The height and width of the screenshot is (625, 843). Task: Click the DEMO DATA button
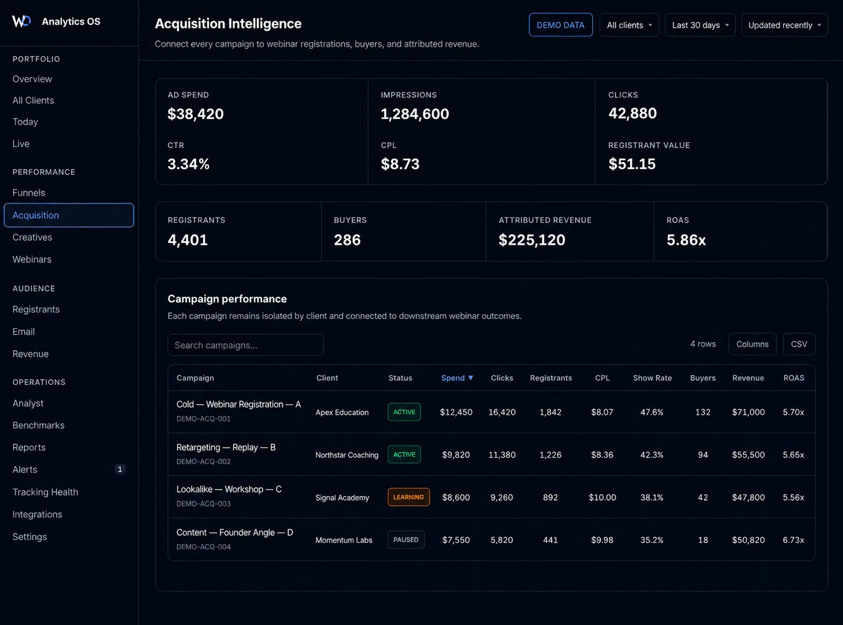(561, 25)
